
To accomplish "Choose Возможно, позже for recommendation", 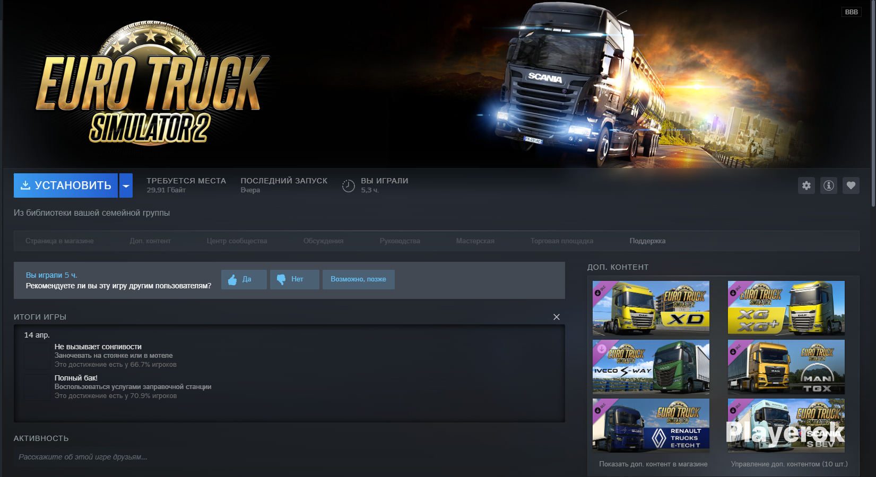I will 359,279.
